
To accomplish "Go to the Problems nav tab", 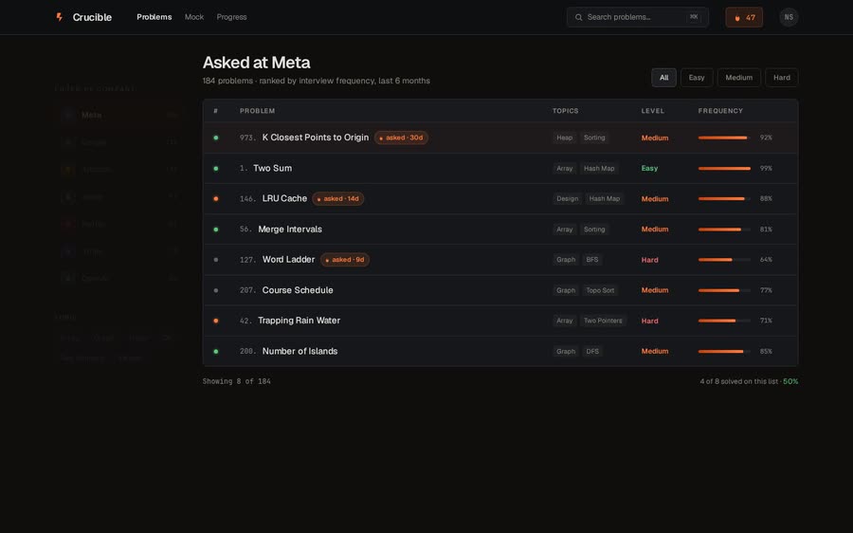I will 154,17.
